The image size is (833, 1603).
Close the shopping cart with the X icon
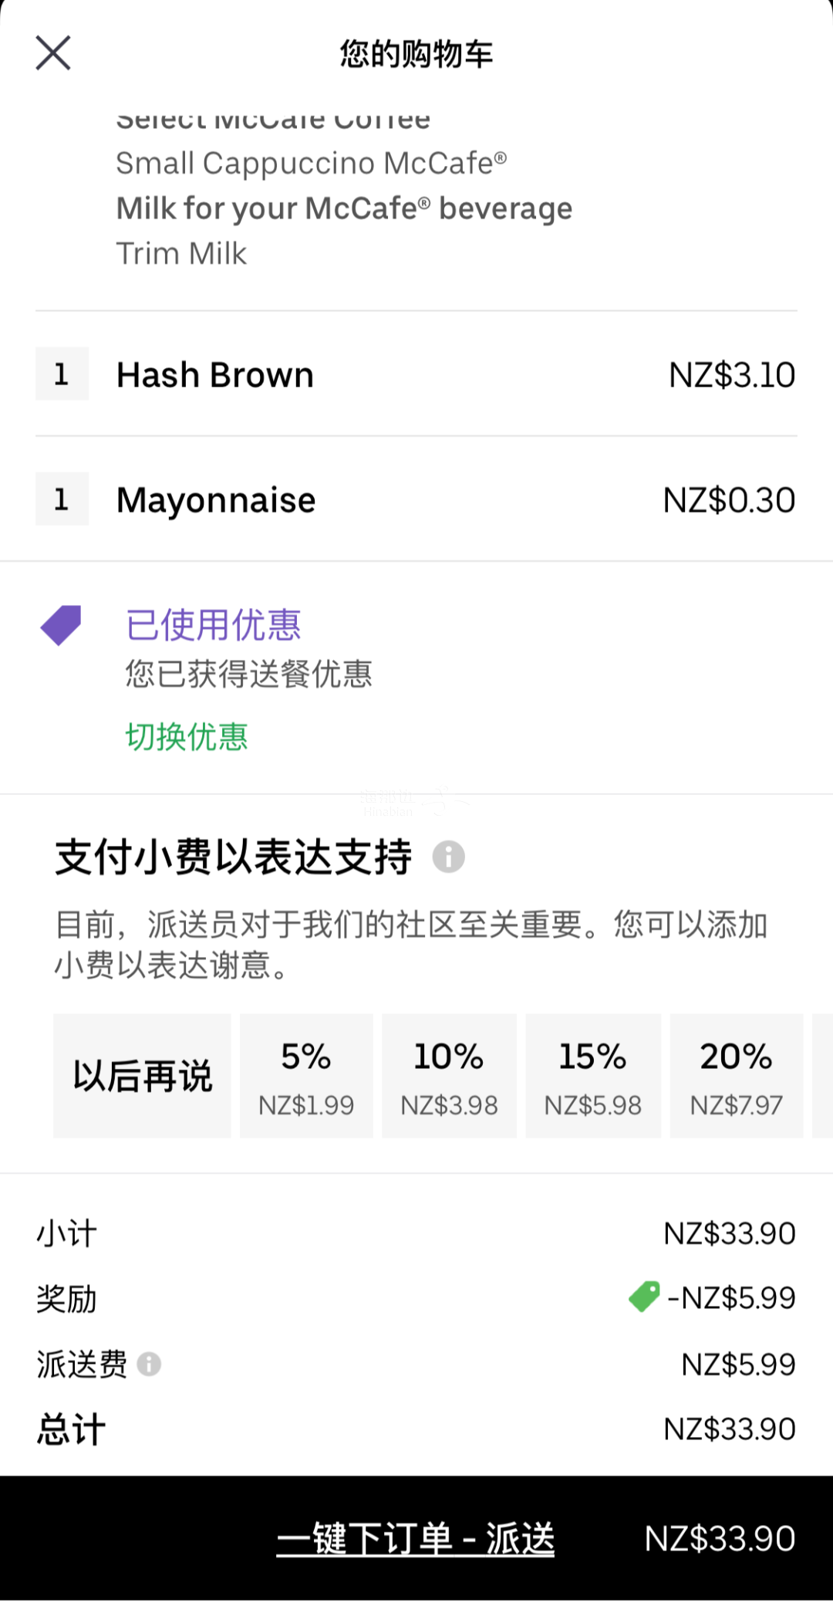point(53,53)
